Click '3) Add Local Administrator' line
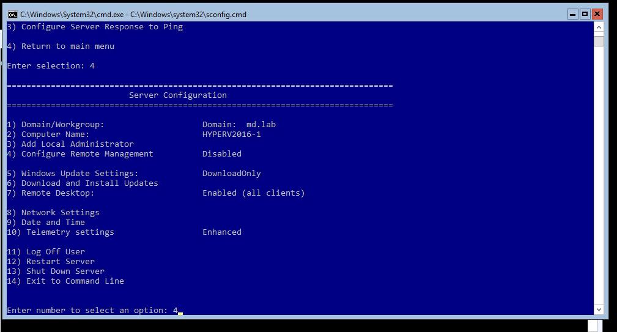617x332 pixels. point(70,144)
